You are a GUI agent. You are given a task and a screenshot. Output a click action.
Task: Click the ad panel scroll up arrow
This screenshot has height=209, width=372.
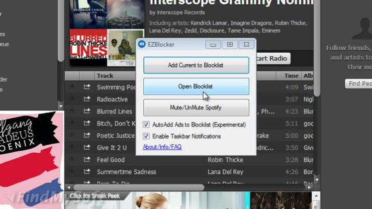click(316, 196)
